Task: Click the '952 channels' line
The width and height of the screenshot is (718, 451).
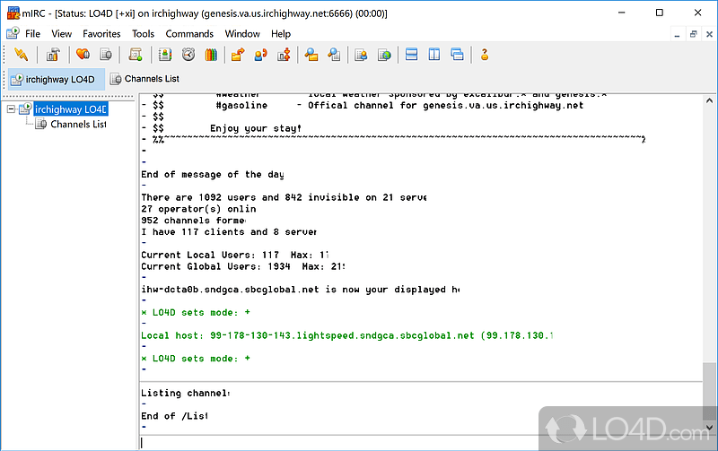Action: (193, 220)
